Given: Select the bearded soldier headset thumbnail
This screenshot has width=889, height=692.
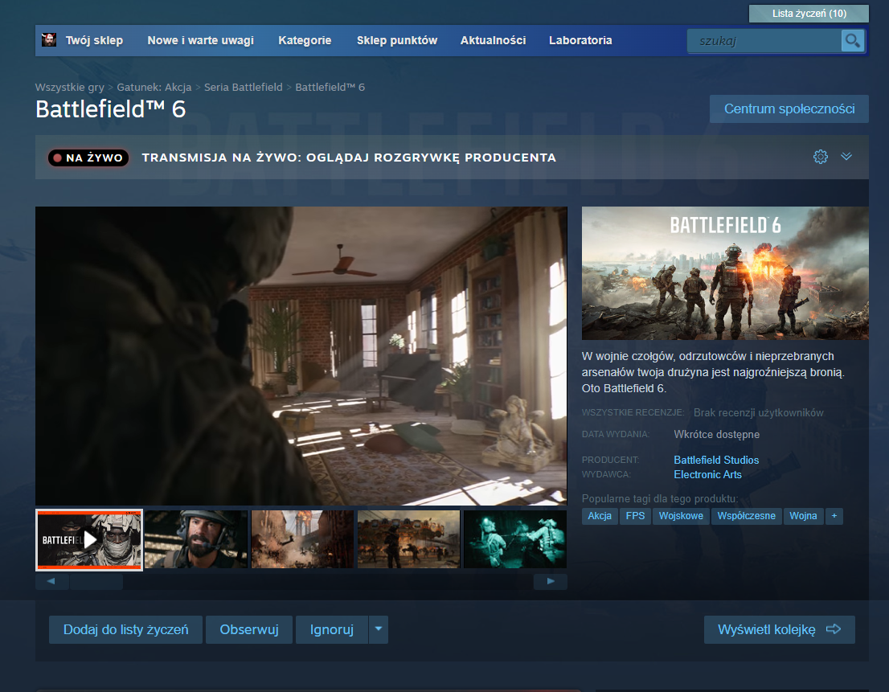Looking at the screenshot, I should (x=196, y=539).
